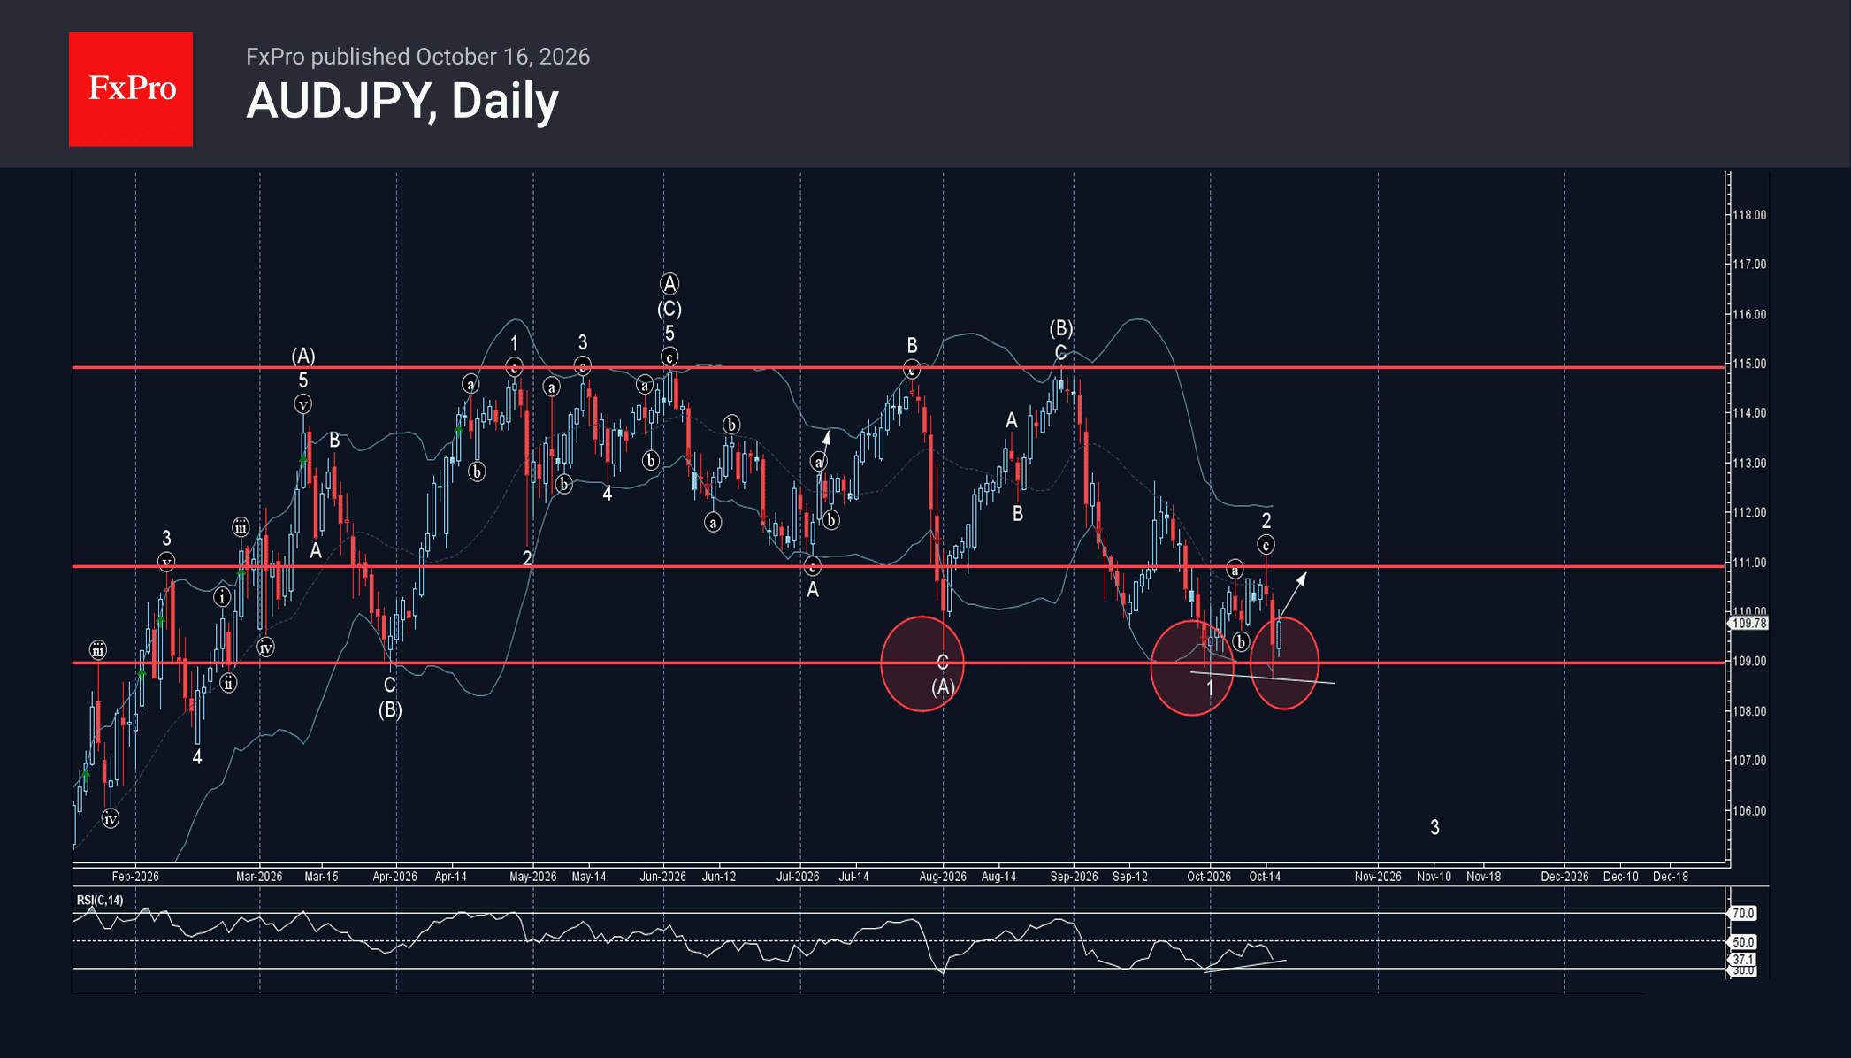1851x1058 pixels.
Task: Select the 113.00 price axis label
Action: tap(1748, 464)
